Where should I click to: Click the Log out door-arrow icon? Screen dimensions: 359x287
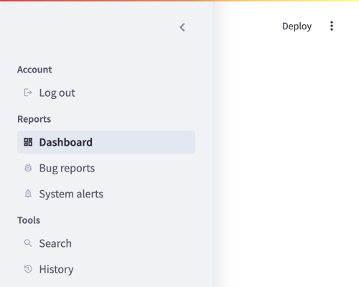click(28, 93)
